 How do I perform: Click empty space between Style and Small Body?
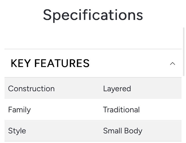coord(64,131)
